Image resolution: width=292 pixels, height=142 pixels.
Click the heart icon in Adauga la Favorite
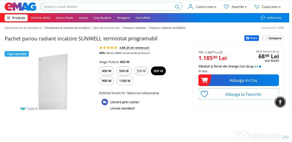[204, 94]
